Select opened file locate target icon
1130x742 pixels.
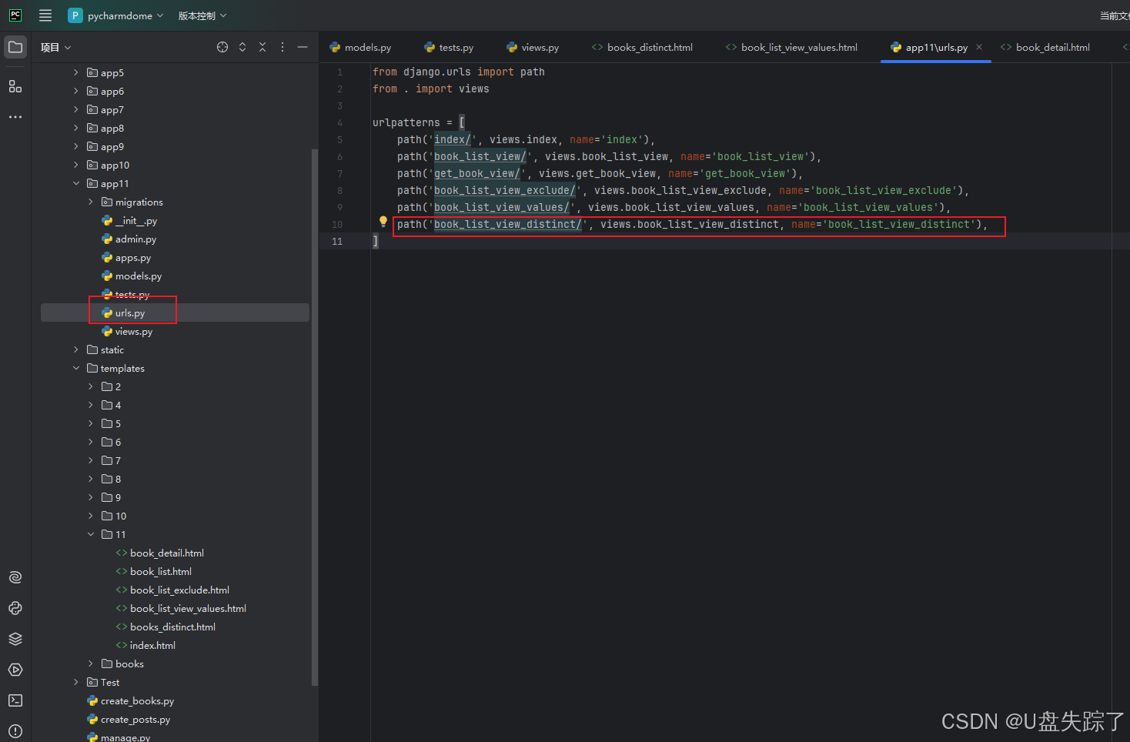coord(222,47)
